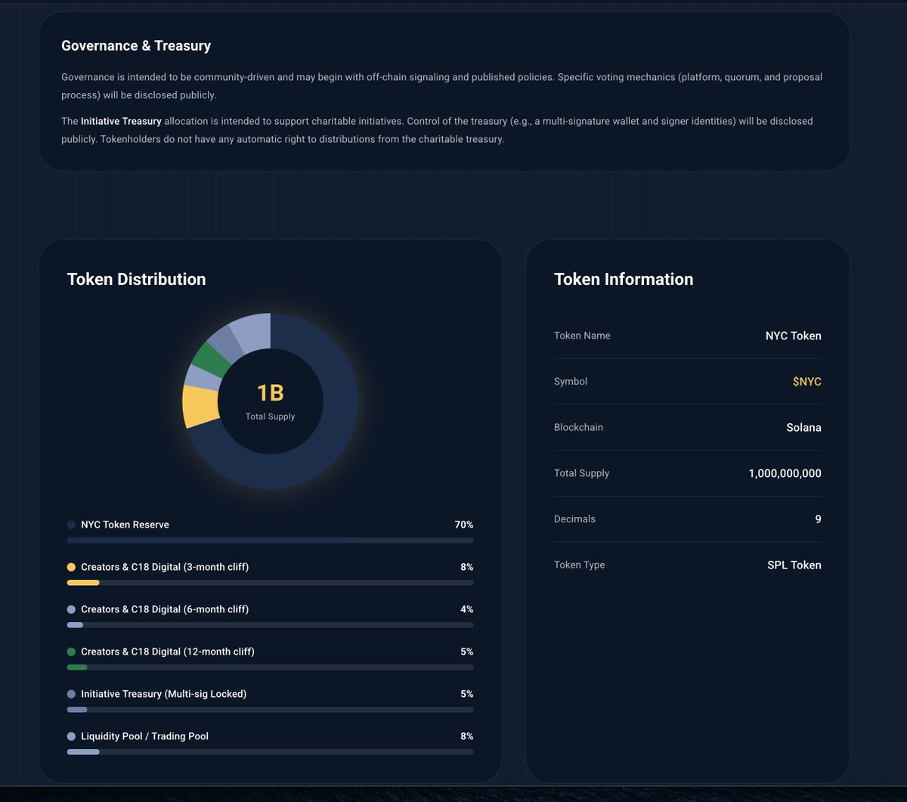907x802 pixels.
Task: Click the 4% value for 6-month cliff
Action: click(x=467, y=609)
